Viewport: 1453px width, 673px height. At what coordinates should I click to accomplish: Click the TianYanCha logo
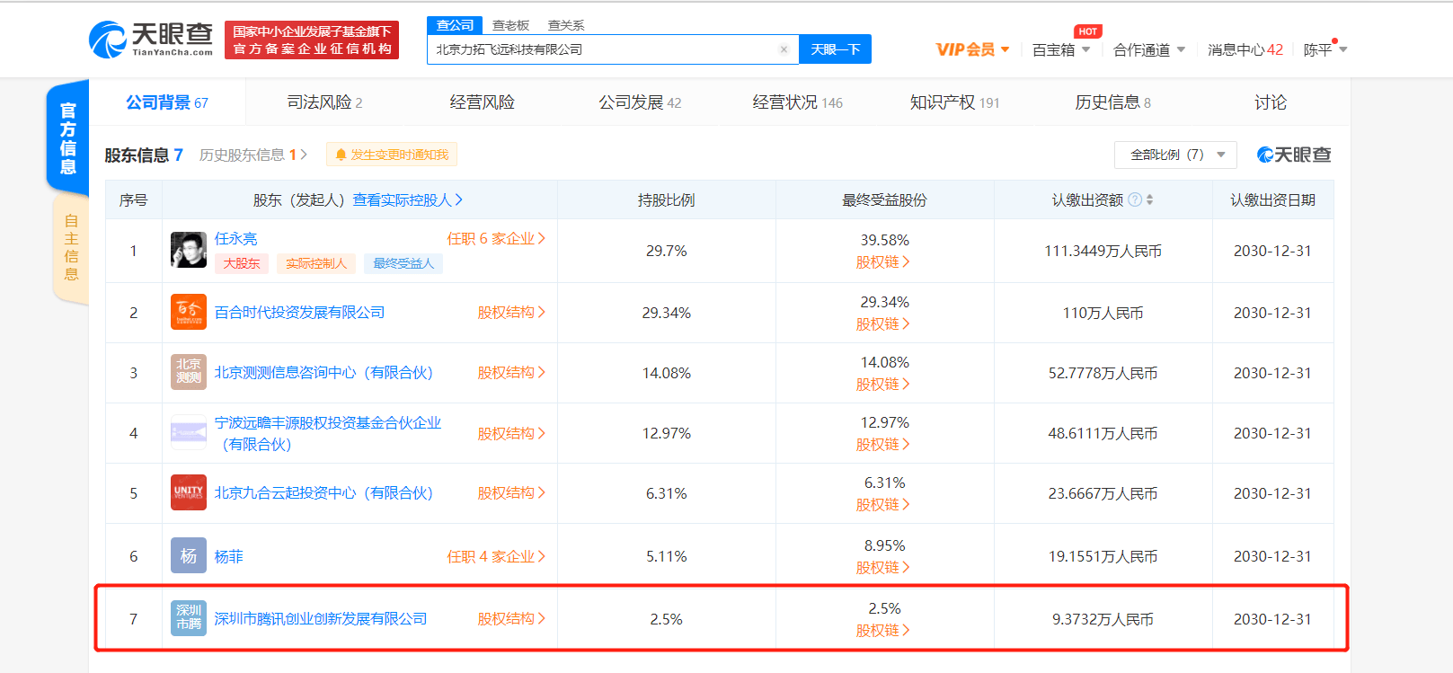(x=151, y=40)
